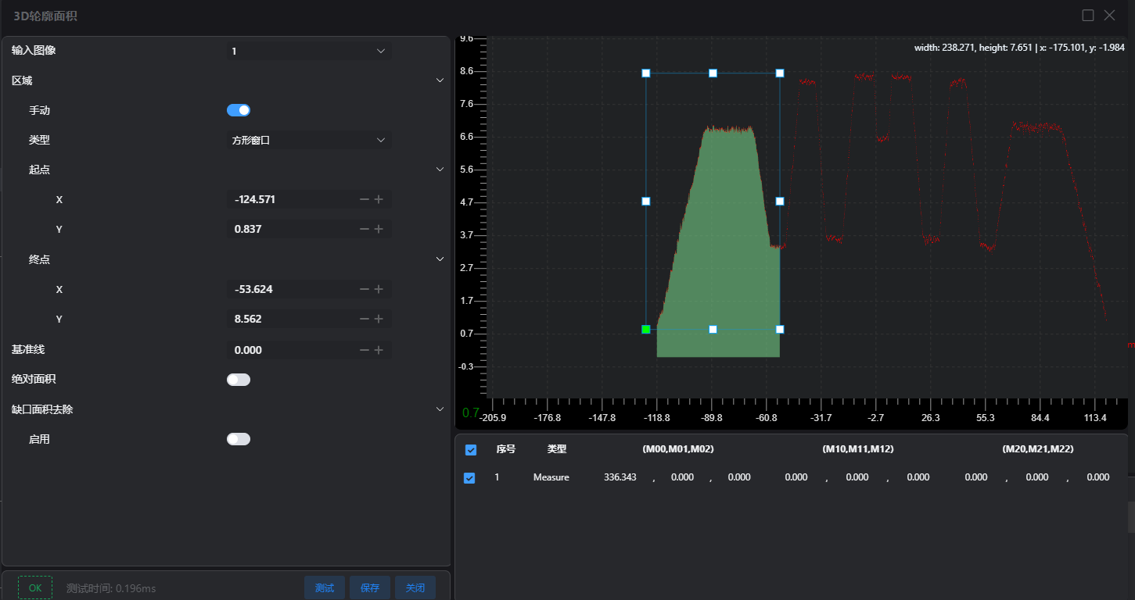Collapse the 起点 section chevron
The image size is (1135, 600).
[440, 170]
